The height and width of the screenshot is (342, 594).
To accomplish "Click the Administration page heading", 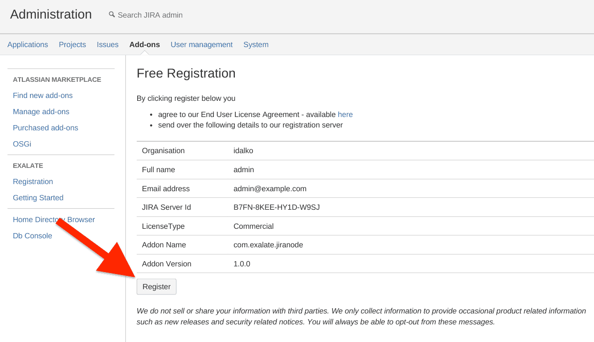I will [51, 15].
